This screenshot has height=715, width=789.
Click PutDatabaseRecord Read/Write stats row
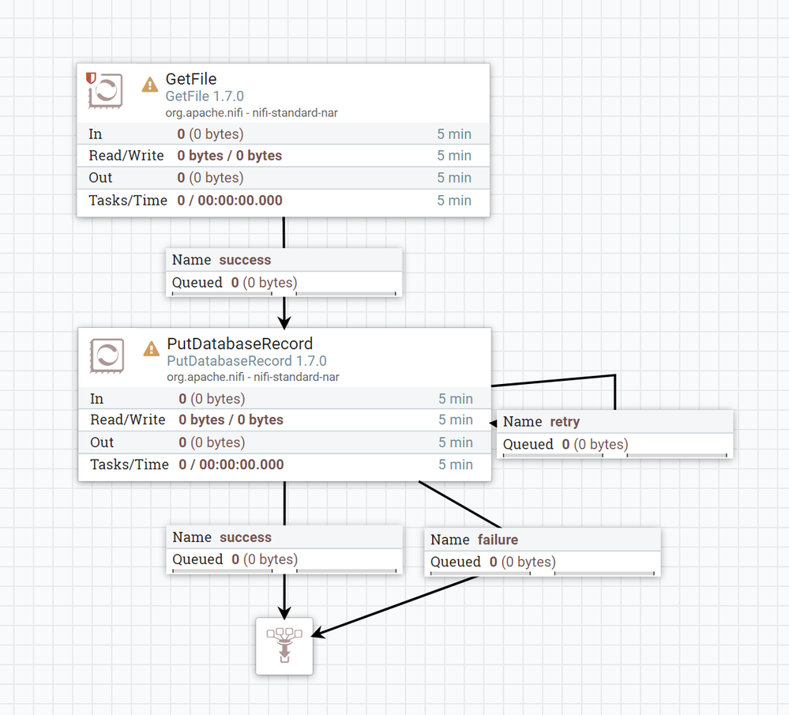tap(285, 420)
